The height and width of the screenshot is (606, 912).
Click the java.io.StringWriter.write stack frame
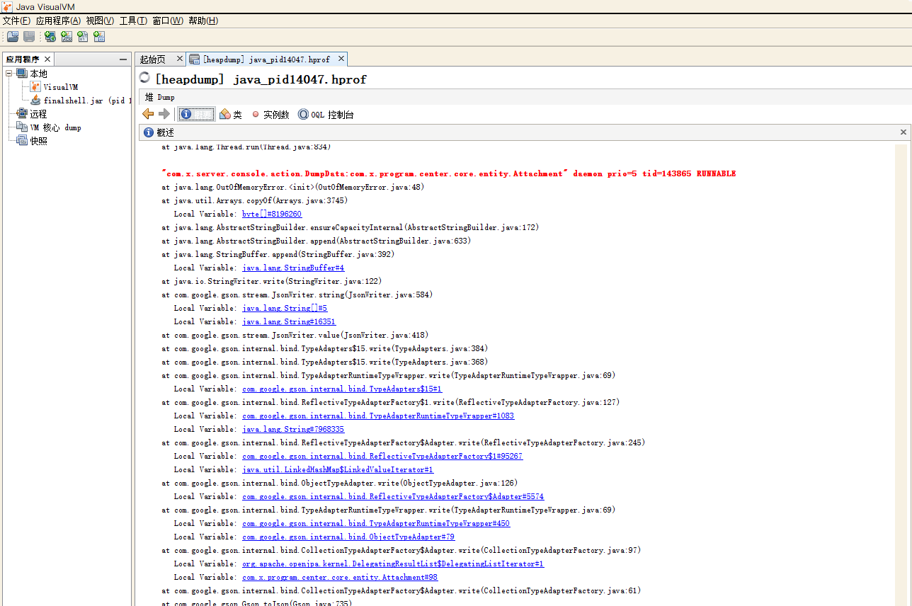click(272, 281)
